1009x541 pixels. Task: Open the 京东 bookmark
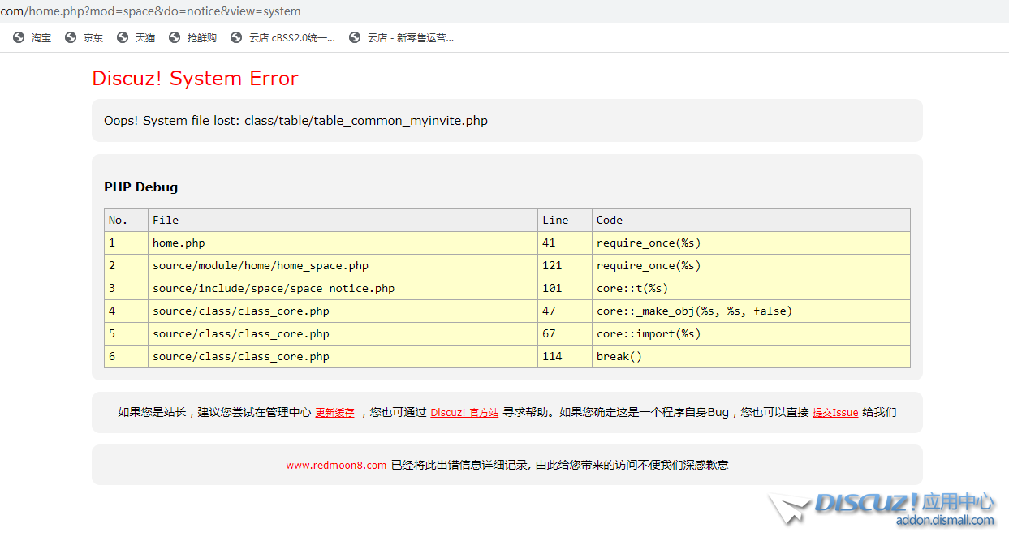pos(93,37)
